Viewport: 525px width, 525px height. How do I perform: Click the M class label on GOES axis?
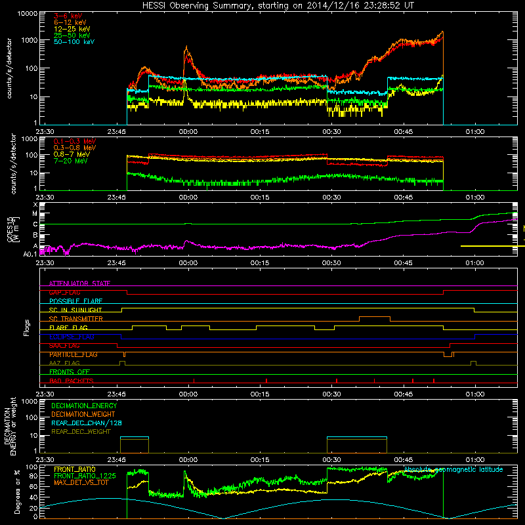click(x=35, y=214)
